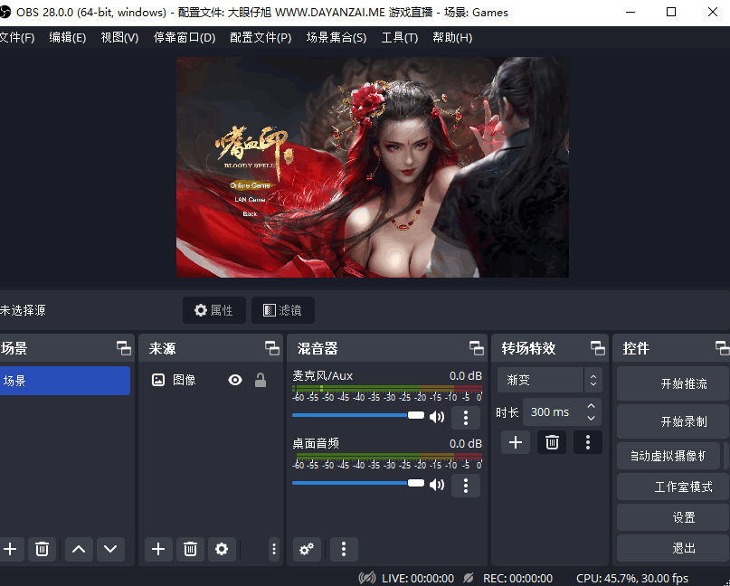Open the 工具(T) menu
Image resolution: width=730 pixels, height=586 pixels.
(400, 38)
